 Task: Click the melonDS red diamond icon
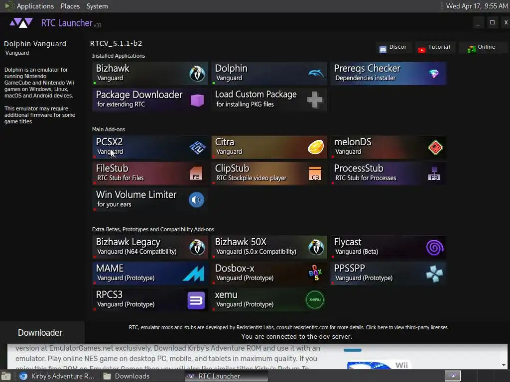pyautogui.click(x=435, y=148)
